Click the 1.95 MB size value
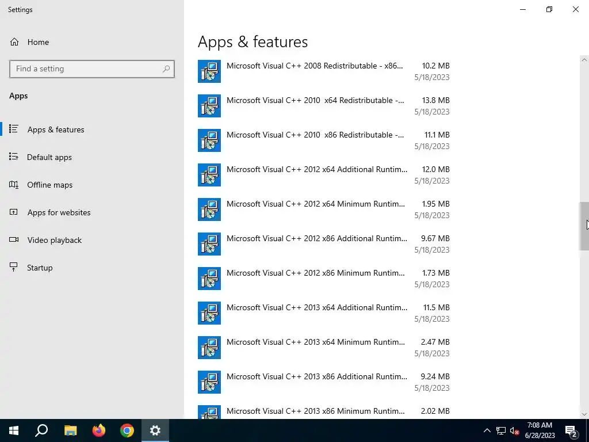Viewport: 589px width, 442px height. point(436,204)
